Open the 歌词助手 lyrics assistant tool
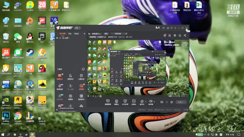 pyautogui.click(x=81, y=97)
